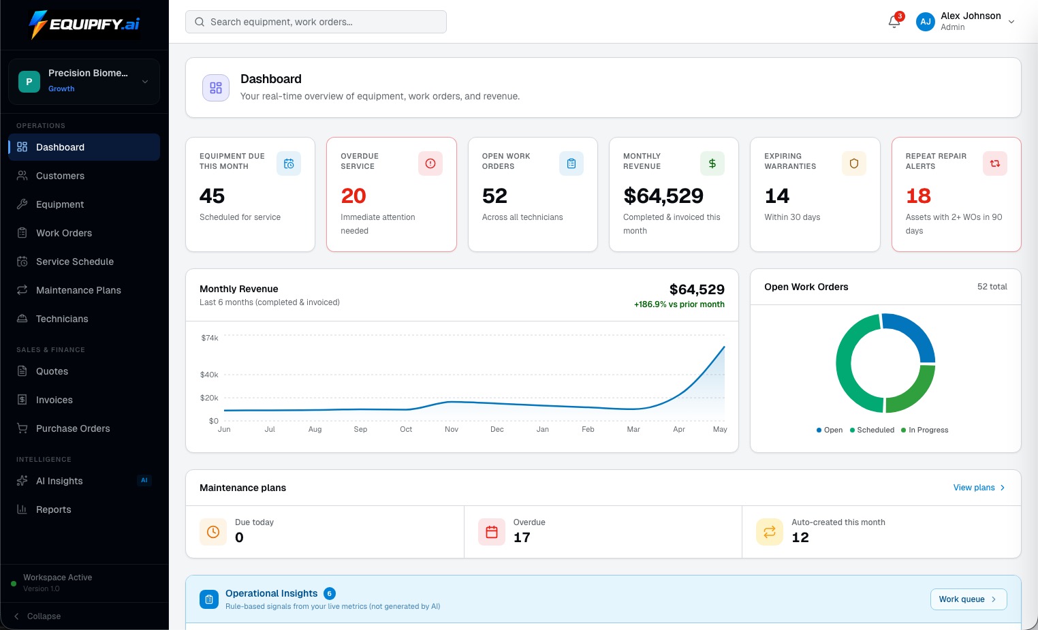
Task: Click the Work queue button
Action: click(969, 599)
